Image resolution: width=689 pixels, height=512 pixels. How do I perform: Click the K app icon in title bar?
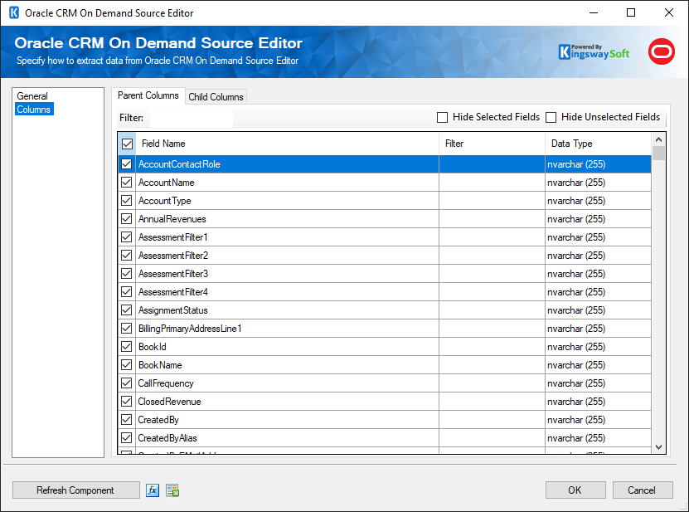14,12
